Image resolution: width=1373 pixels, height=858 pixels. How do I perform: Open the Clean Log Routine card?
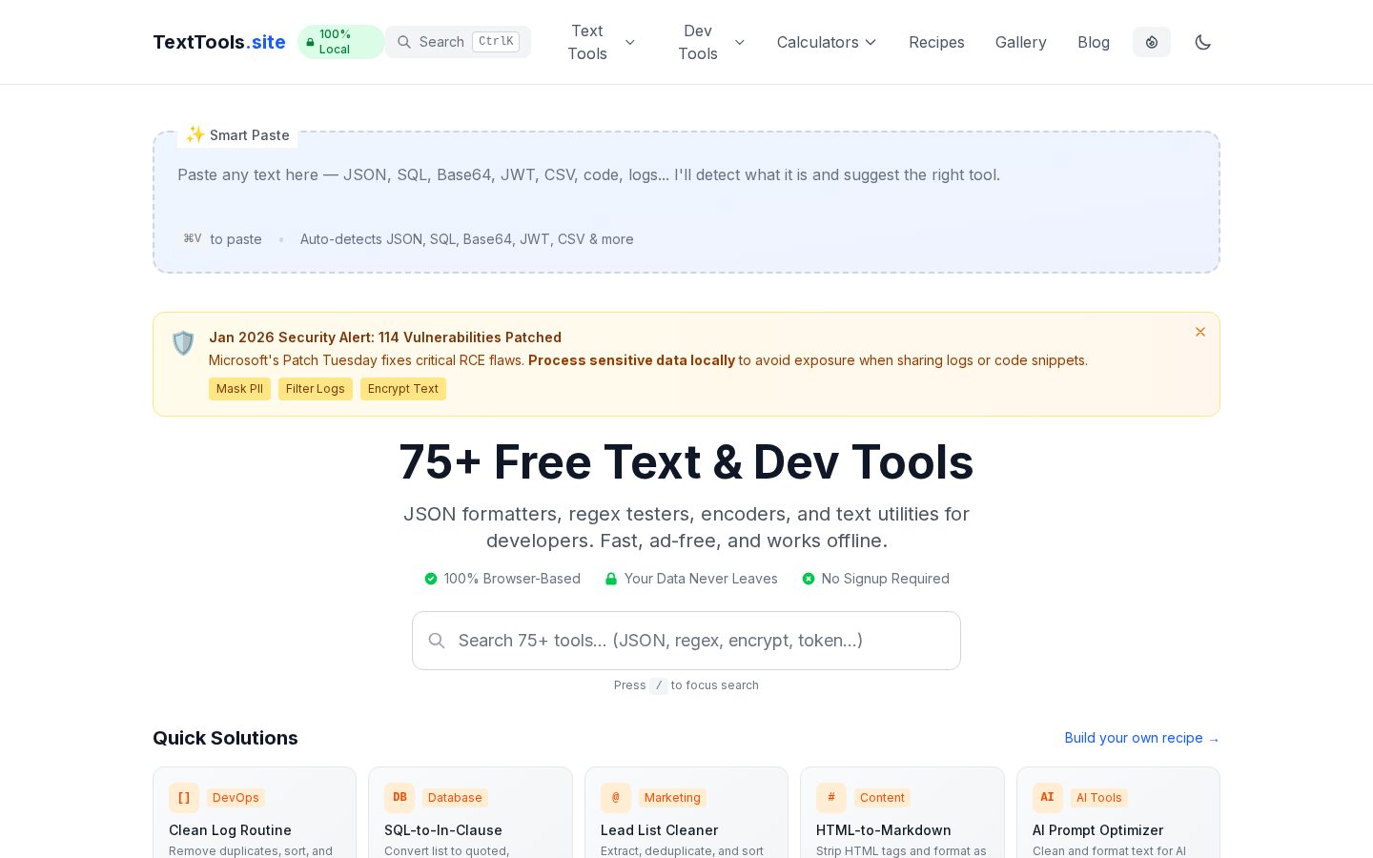[255, 812]
